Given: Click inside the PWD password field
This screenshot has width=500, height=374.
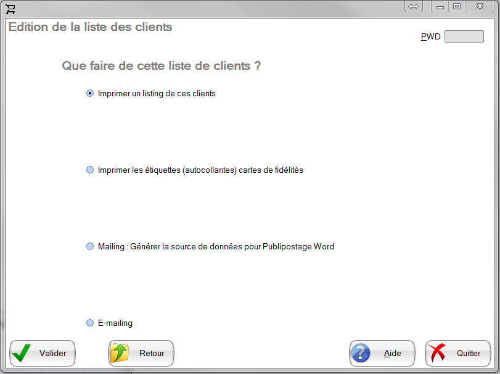Looking at the screenshot, I should tap(464, 37).
